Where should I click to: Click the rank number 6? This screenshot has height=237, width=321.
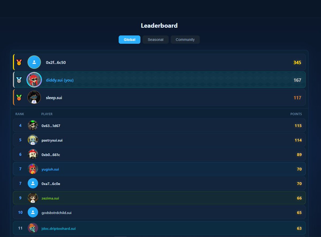pyautogui.click(x=20, y=154)
